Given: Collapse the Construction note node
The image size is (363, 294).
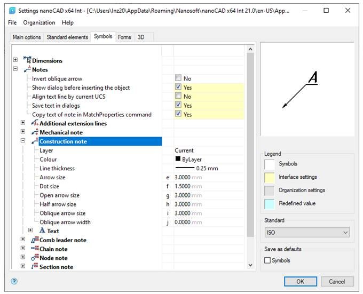Looking at the screenshot, I should 22,140.
